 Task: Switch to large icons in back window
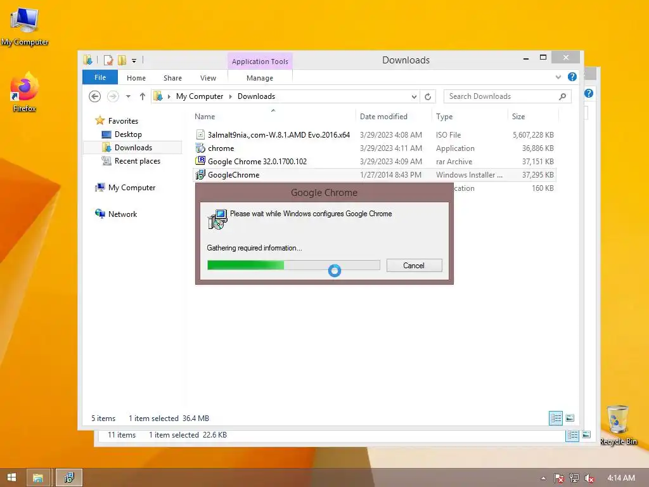point(586,435)
